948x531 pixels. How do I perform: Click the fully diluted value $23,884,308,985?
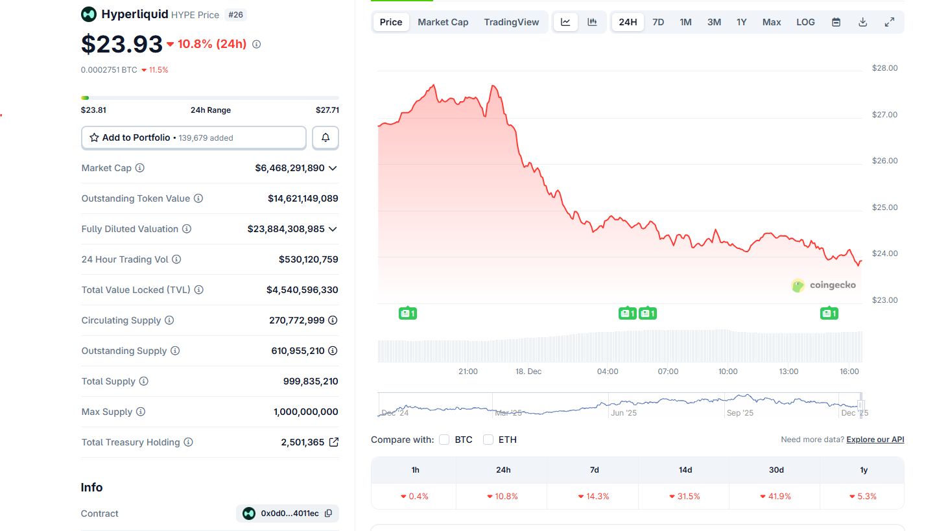(286, 229)
